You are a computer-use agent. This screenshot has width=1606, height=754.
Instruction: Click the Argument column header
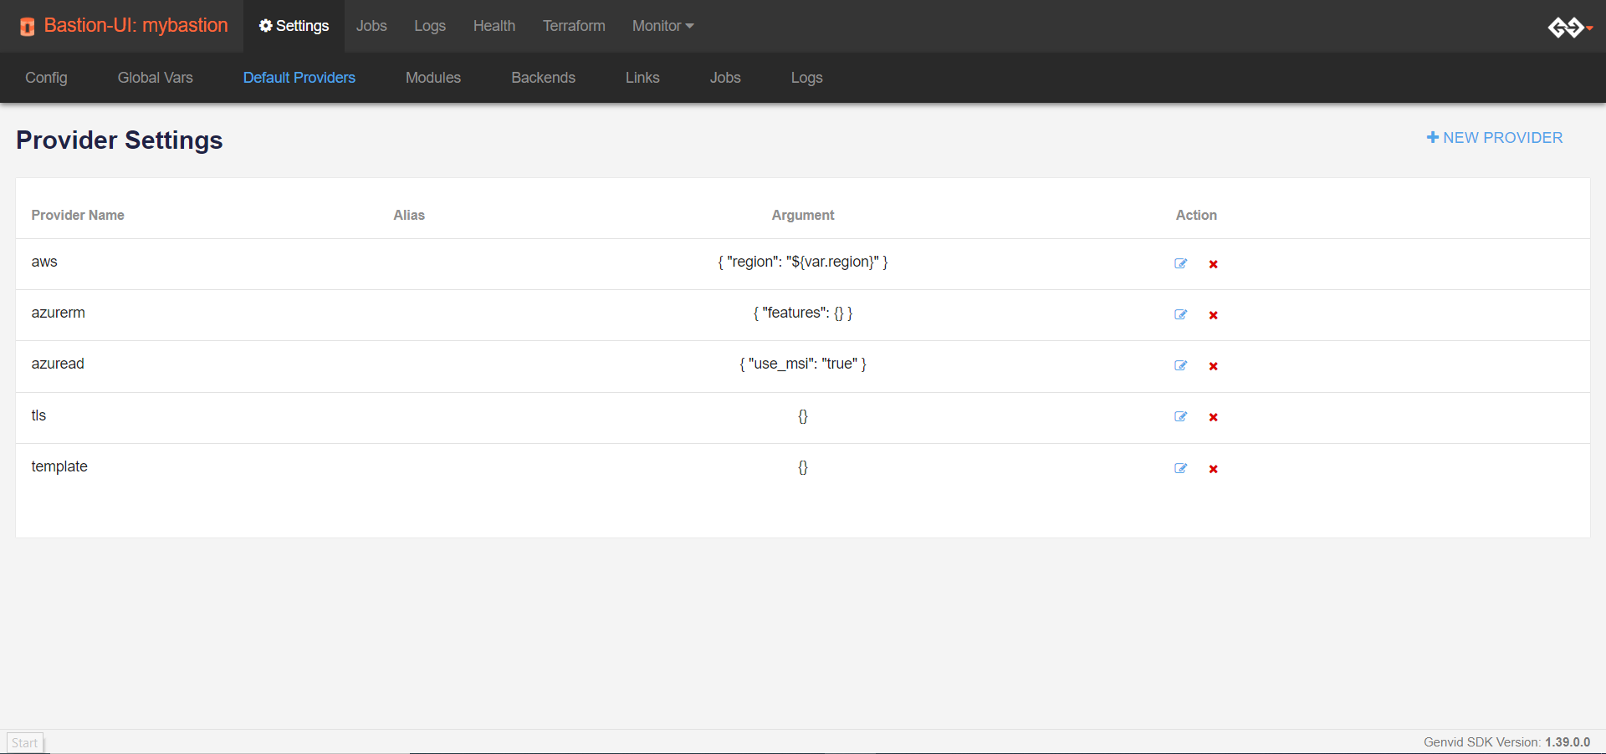tap(803, 215)
